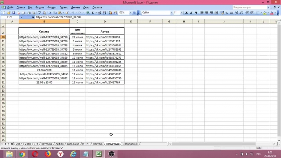Click the Open folder toolbar icon
Screen dimensions: 281x158
click(x=8, y=13)
